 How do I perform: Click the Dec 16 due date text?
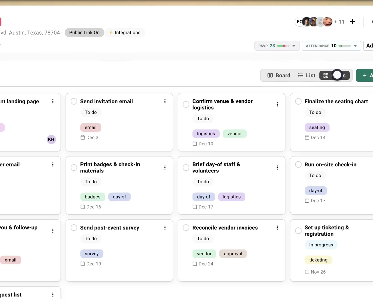[94, 207]
